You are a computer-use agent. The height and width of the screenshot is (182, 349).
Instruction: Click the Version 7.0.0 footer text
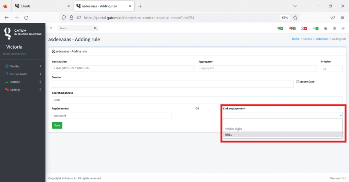338,178
